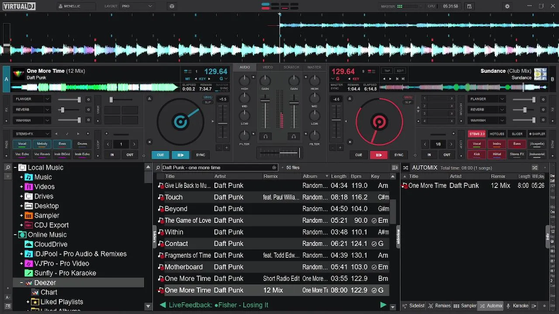Screen dimensions: 559x314
Task: Clear the search field with the X icon
Action: tap(274, 167)
